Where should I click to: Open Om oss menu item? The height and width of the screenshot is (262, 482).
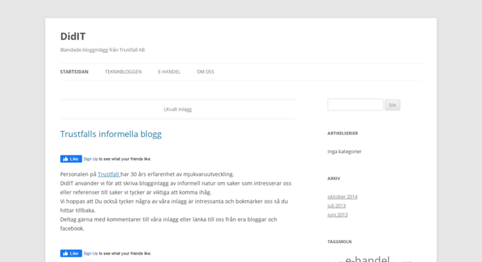click(x=205, y=72)
